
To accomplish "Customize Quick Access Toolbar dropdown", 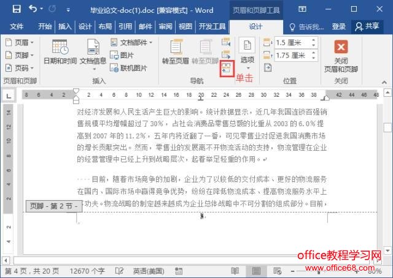I will point(68,10).
